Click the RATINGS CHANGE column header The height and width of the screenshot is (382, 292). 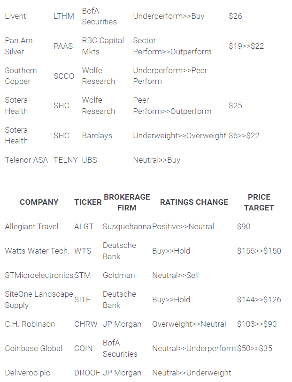click(x=194, y=202)
